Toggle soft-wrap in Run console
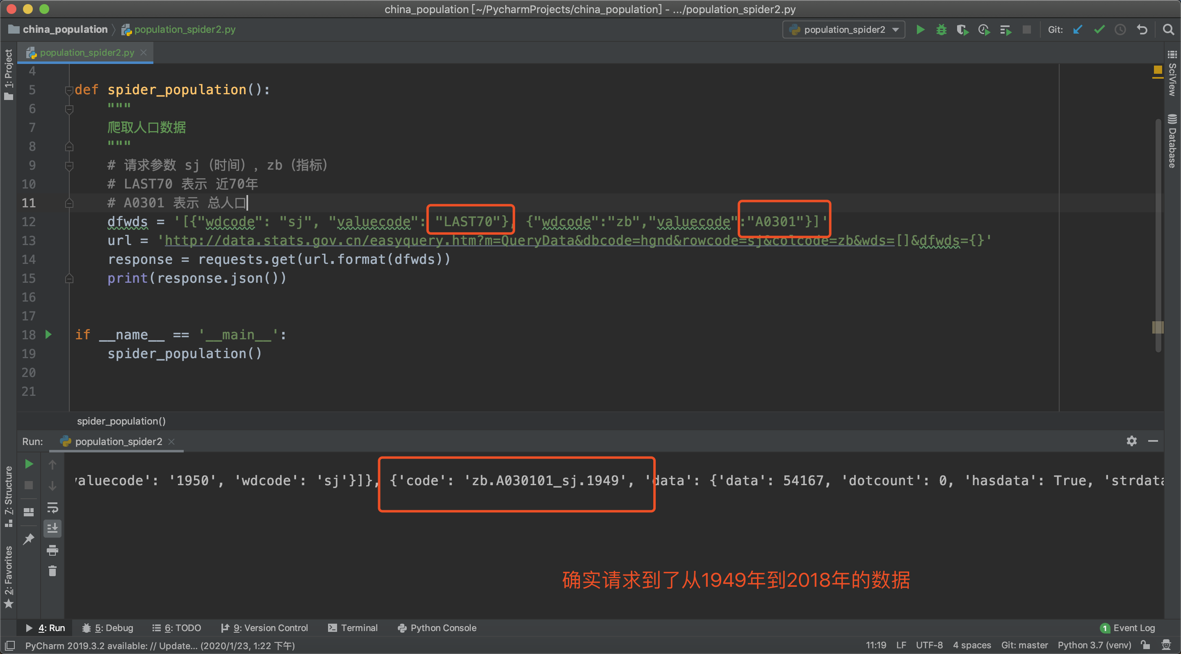The height and width of the screenshot is (654, 1181). (52, 507)
